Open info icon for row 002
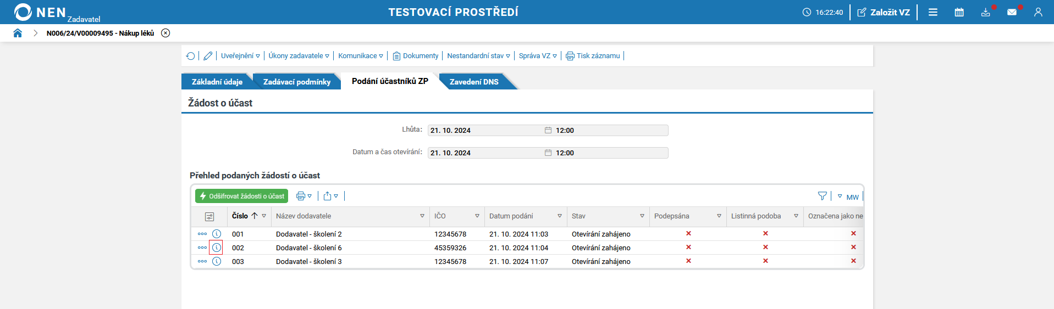Viewport: 1054px width, 309px height. [x=217, y=248]
